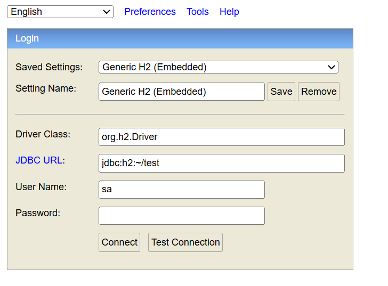Click the User Name label
388x286 pixels.
pyautogui.click(x=41, y=186)
